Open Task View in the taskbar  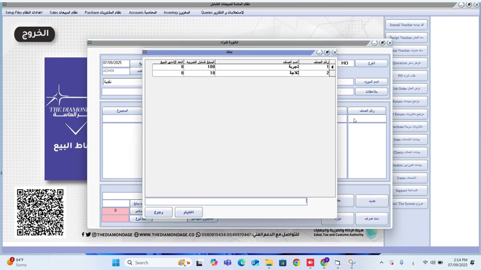coord(199,262)
